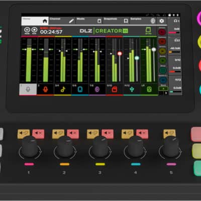Click the white LR main fader handle

(x=154, y=49)
